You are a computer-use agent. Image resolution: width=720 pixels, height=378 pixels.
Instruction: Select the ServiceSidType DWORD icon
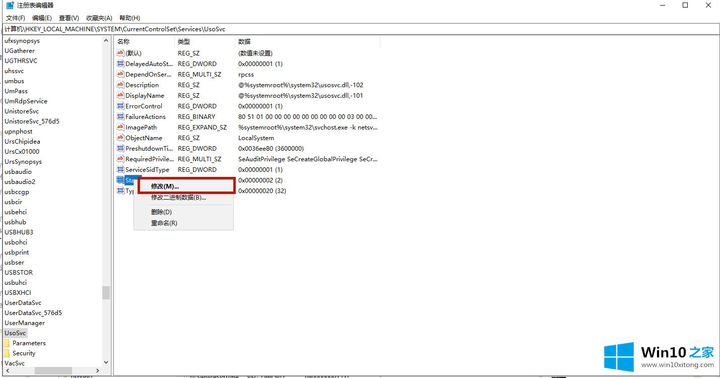pyautogui.click(x=120, y=170)
